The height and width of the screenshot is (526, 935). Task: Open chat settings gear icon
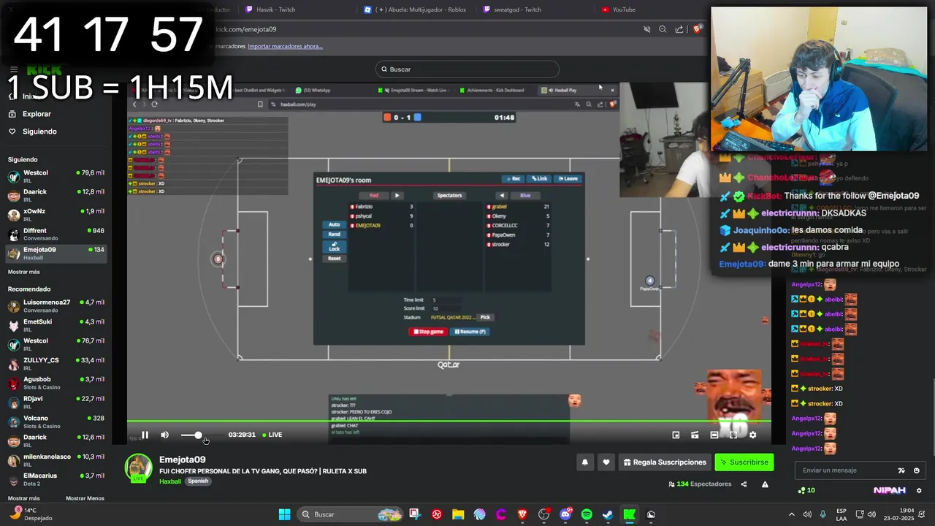pos(919,490)
